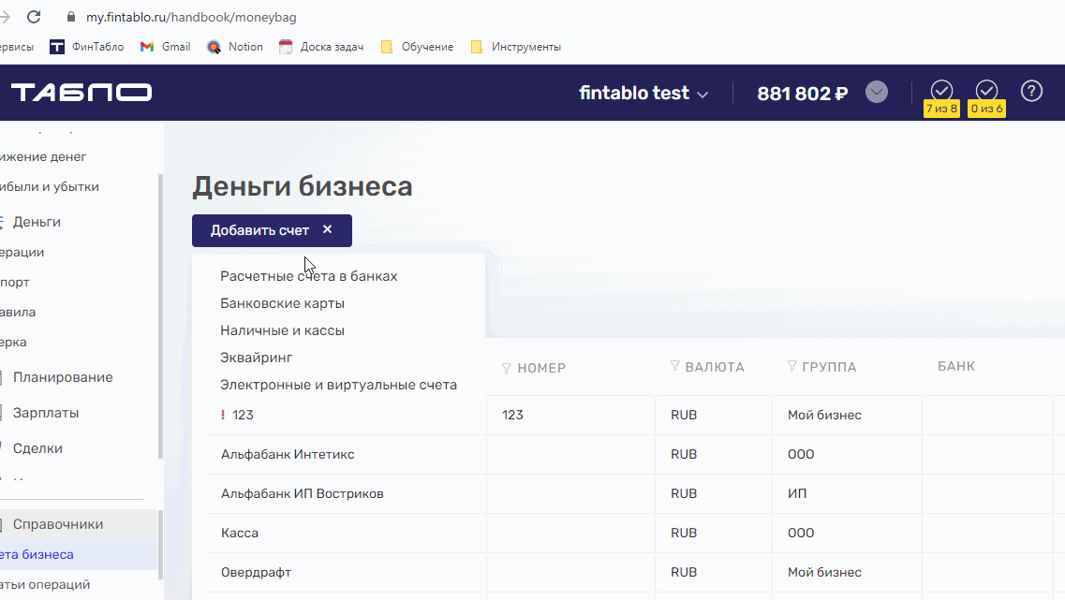
Task: Open Альфабанк Интетикс account
Action: click(x=288, y=454)
